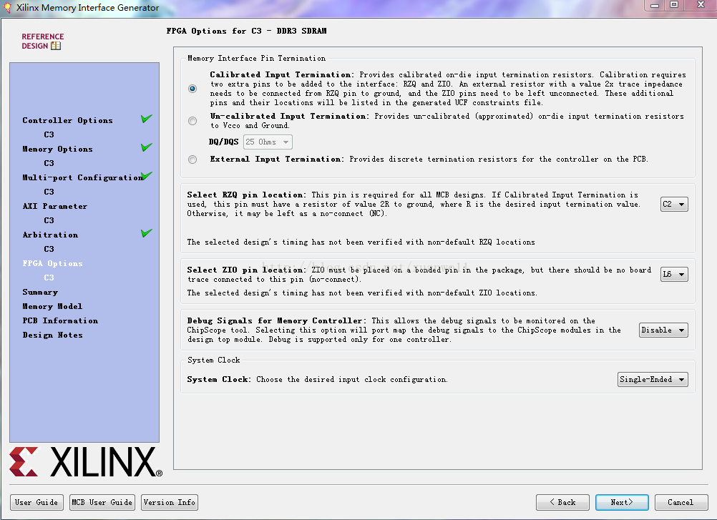717x520 pixels.
Task: Click C3 under Controller Options
Action: 49,134
